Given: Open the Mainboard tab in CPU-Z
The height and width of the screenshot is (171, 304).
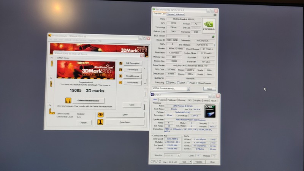Looking at the screenshot, I should (172, 100).
